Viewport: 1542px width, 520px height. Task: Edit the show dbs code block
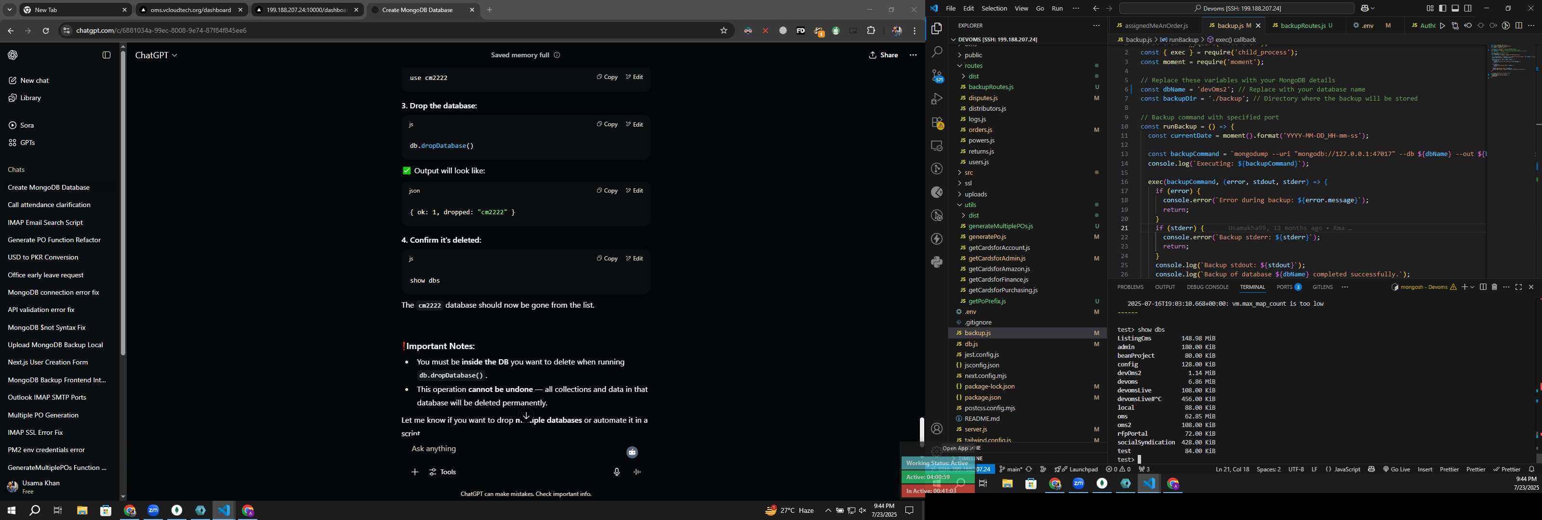[635, 259]
